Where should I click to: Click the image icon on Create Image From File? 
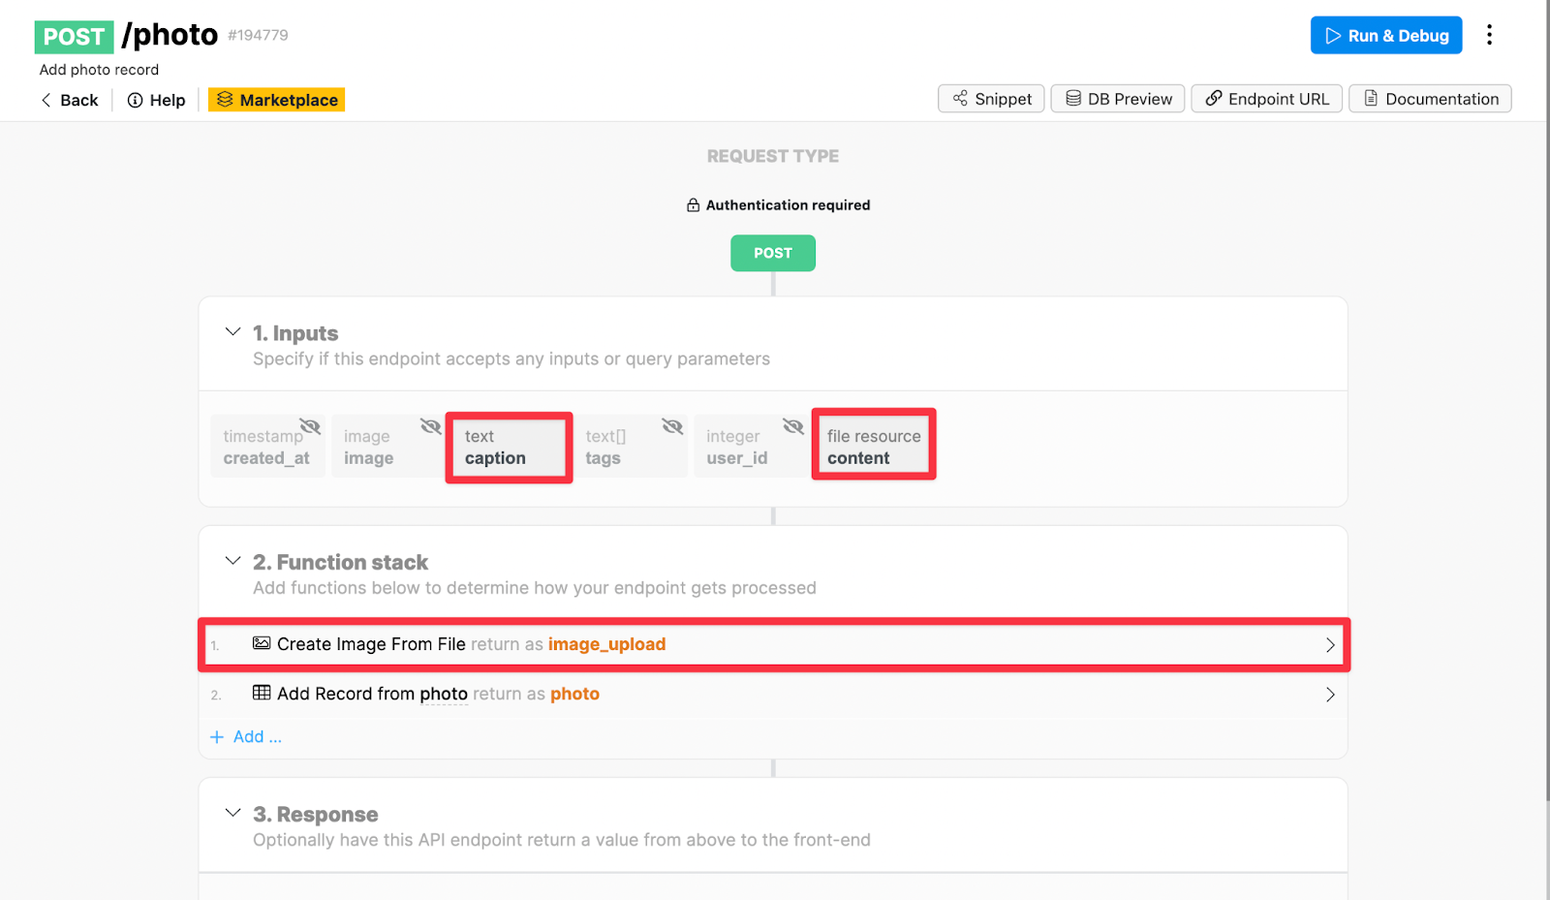(x=261, y=643)
